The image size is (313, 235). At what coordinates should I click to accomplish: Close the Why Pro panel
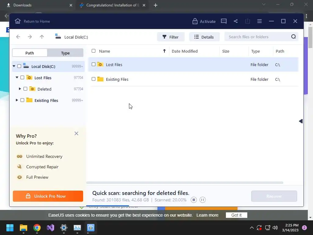pos(76,133)
